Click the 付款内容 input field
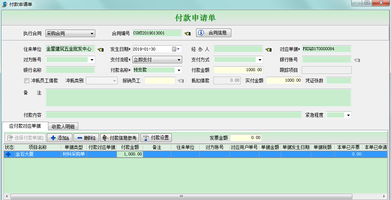This screenshot has height=200, width=391. coord(174,115)
